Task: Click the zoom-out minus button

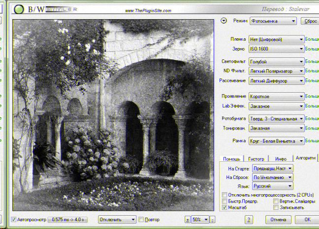Action: pyautogui.click(x=213, y=220)
